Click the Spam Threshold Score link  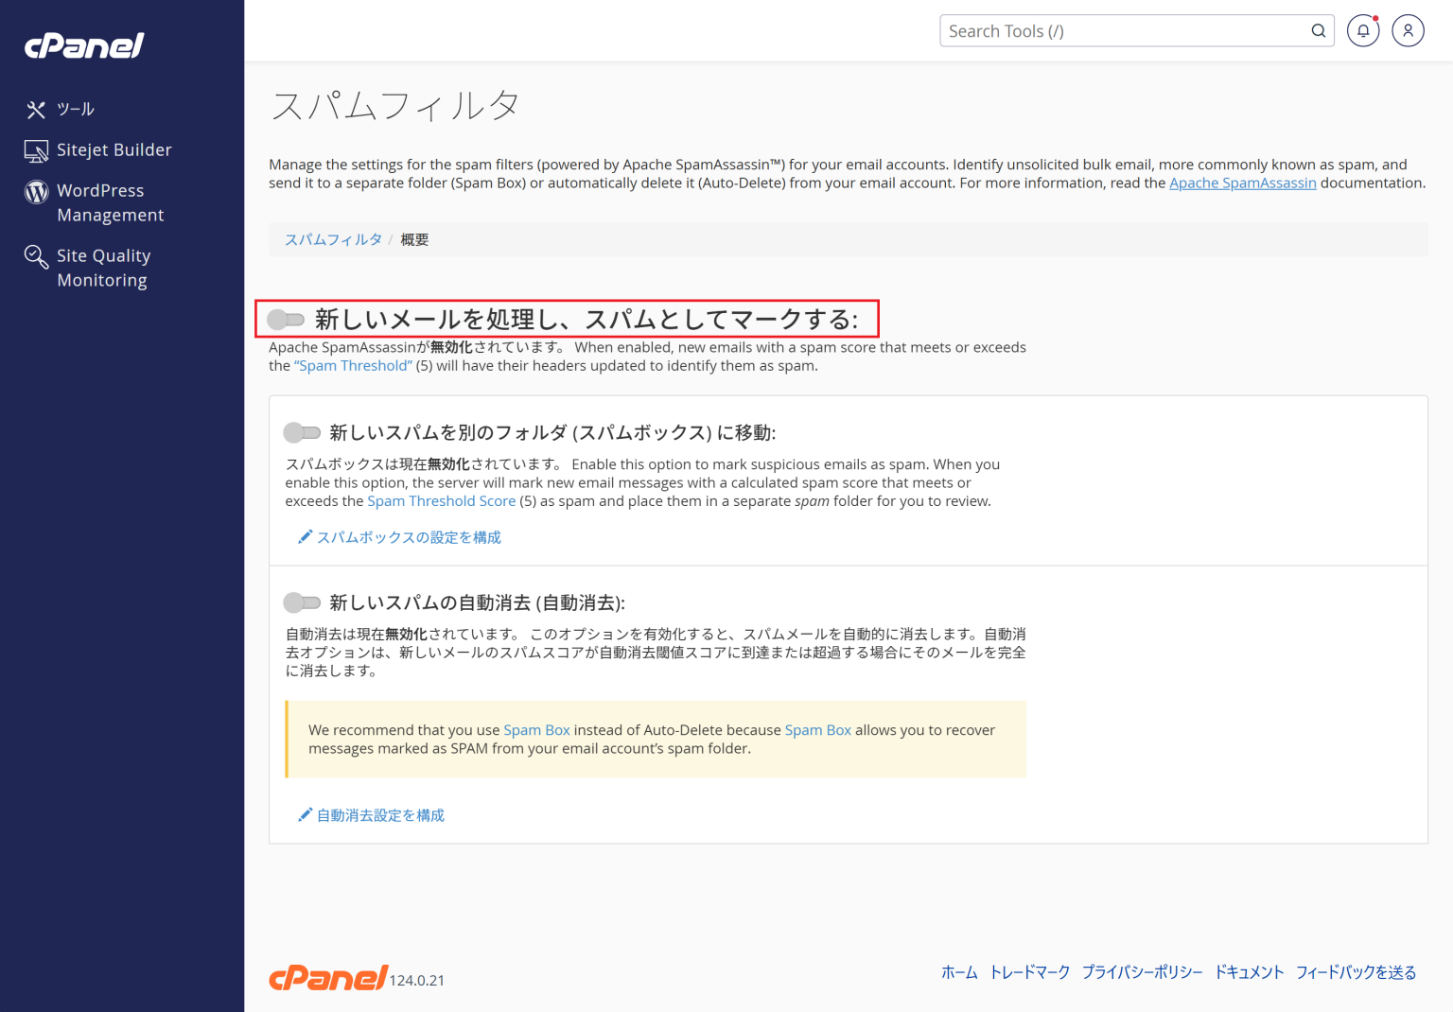442,500
